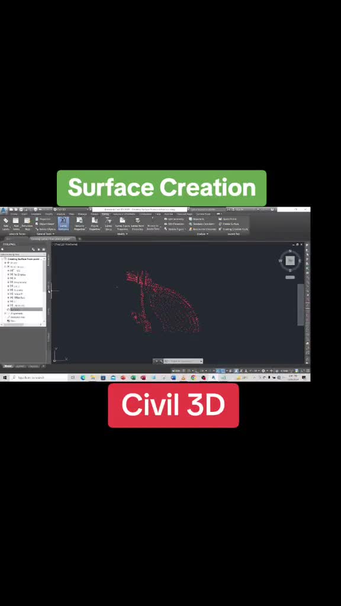Select the Feature Lines item in tree
This screenshot has width=341, height=606.
(x=17, y=317)
